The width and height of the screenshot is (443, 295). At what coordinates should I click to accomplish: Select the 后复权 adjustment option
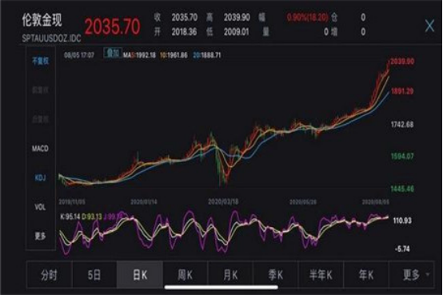coord(40,119)
